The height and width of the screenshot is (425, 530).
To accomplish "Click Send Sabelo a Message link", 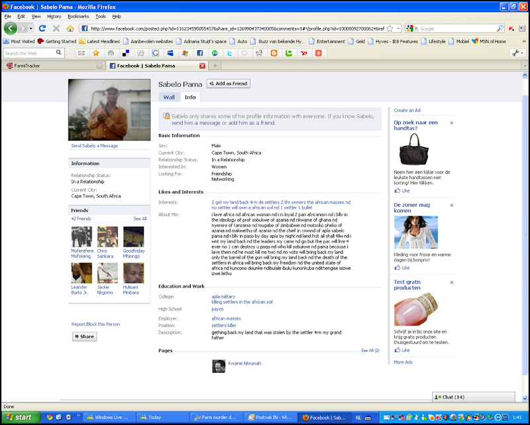I will coord(94,146).
